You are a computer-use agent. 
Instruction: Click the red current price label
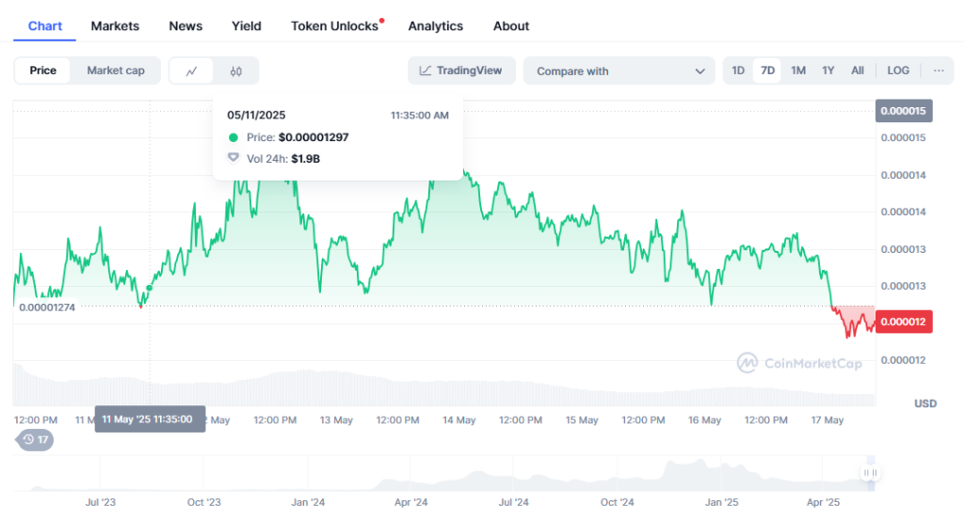coord(903,322)
